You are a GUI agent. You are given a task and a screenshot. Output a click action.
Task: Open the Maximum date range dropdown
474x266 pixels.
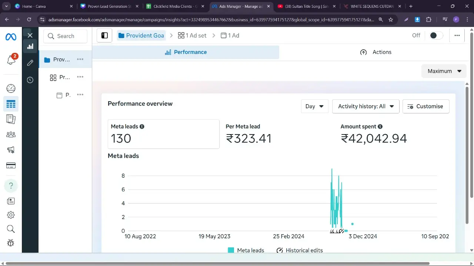444,71
